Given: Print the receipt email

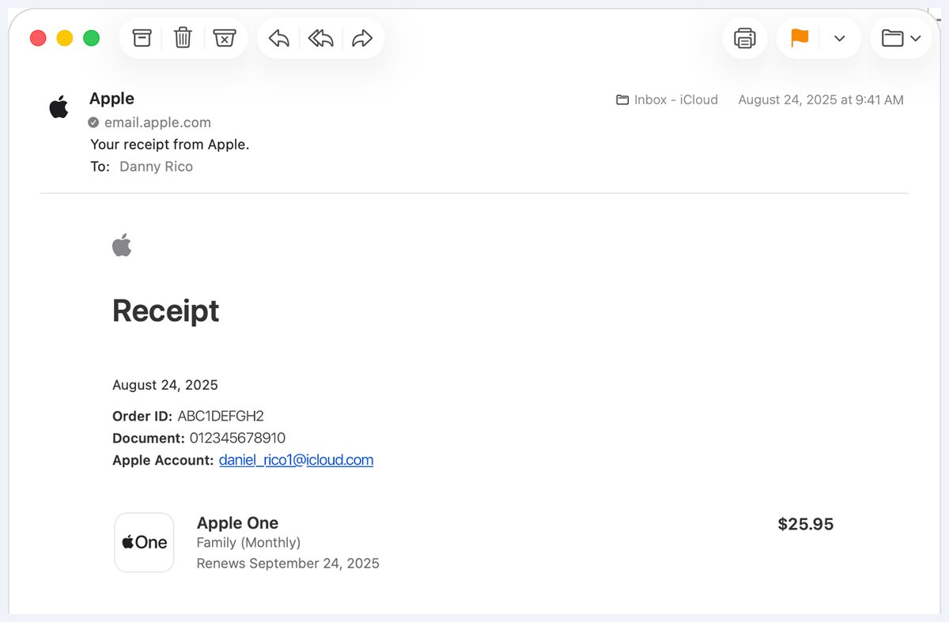Looking at the screenshot, I should (745, 38).
